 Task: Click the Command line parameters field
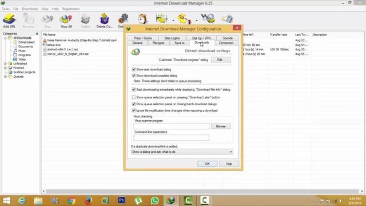click(x=172, y=137)
